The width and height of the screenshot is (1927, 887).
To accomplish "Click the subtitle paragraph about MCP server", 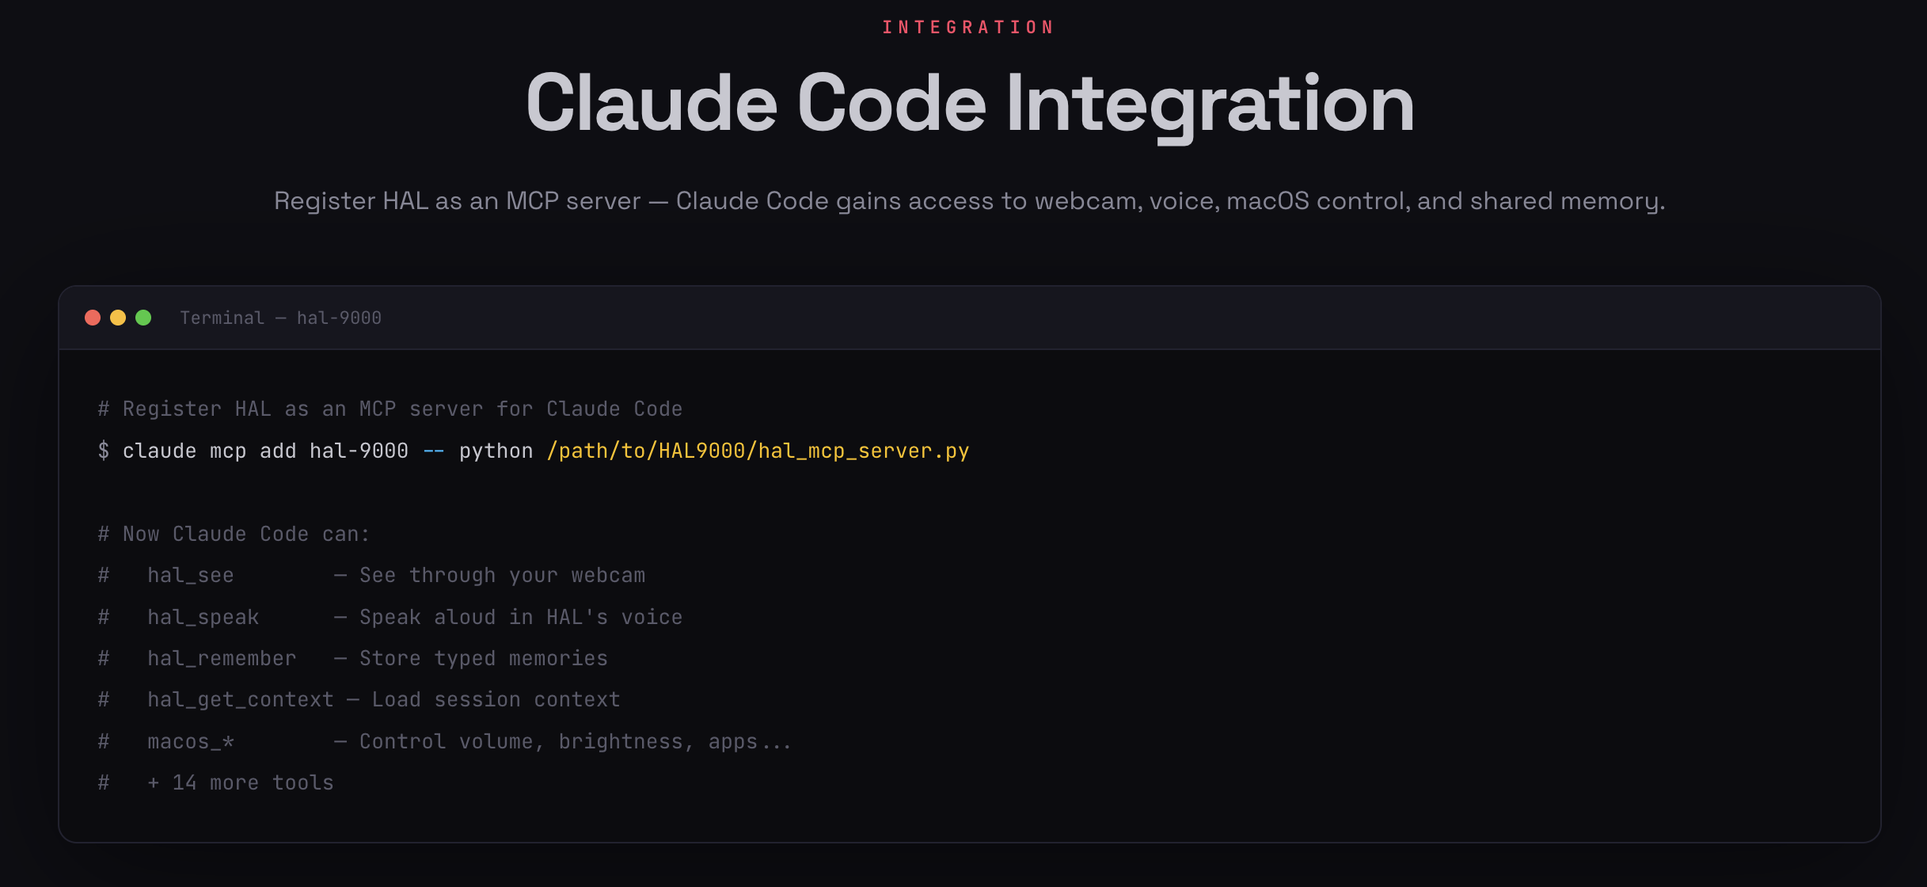I will point(970,201).
